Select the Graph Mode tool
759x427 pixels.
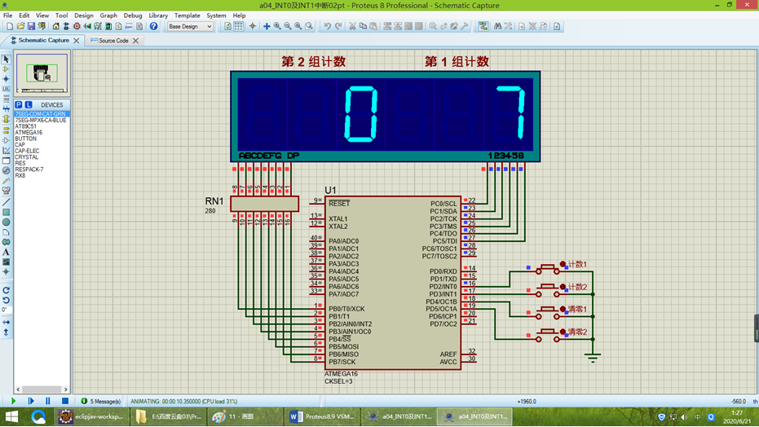pyautogui.click(x=6, y=151)
